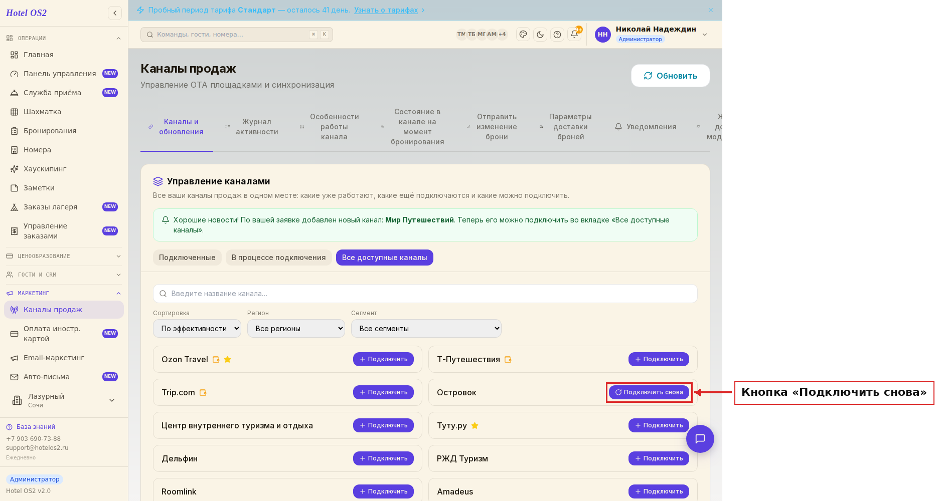Expand the ЦЕНООБРАЗОВАНИЕ sidebar group
Viewport: 946px width, 501px height.
[64, 256]
